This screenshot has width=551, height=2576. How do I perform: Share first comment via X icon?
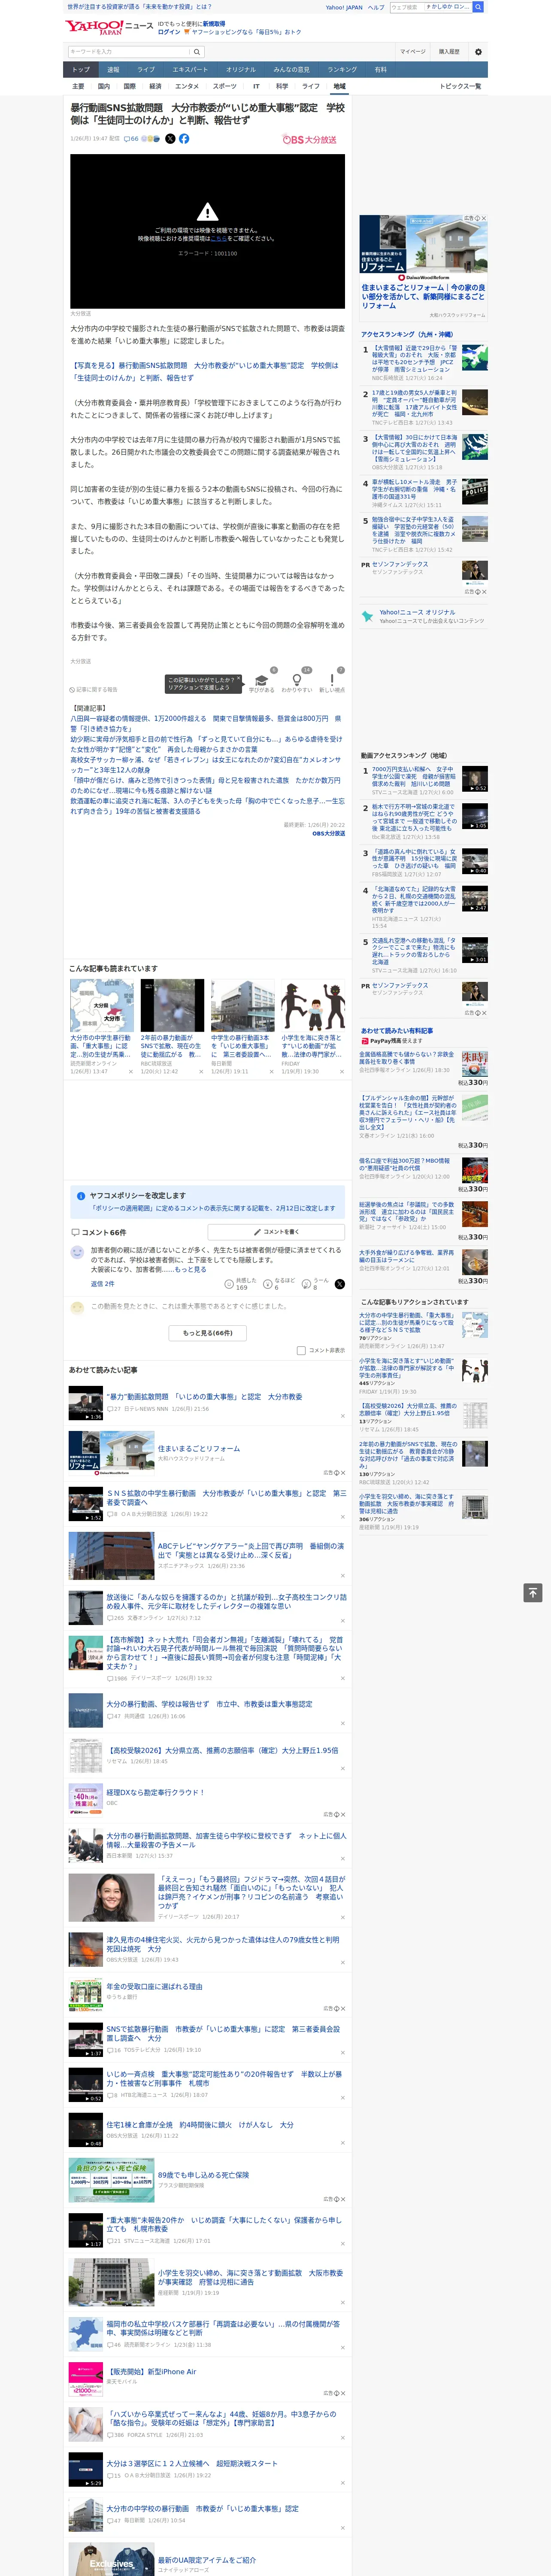pyautogui.click(x=339, y=1284)
